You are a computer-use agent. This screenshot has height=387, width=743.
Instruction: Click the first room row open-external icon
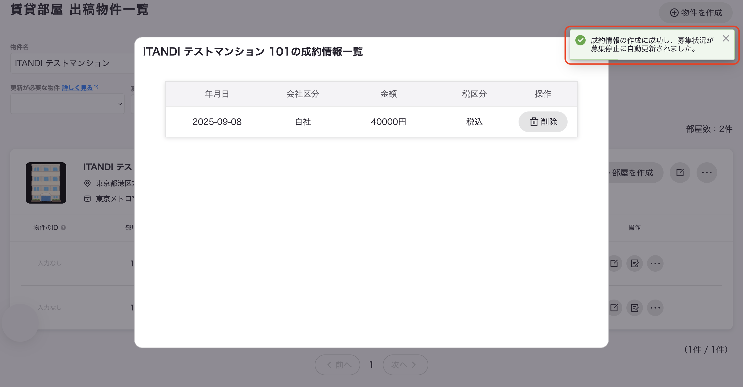(614, 263)
